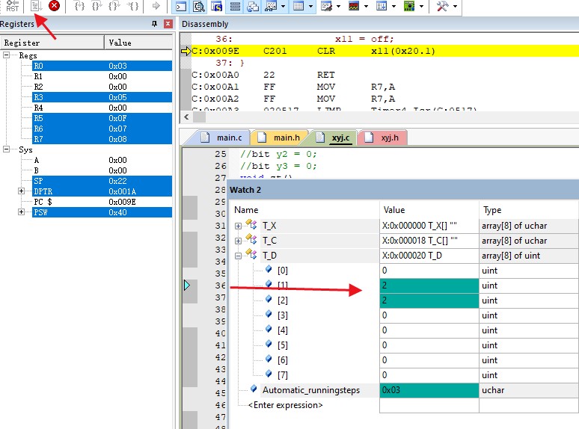Click the Watch 2 panel title
The image size is (579, 429).
coord(245,190)
